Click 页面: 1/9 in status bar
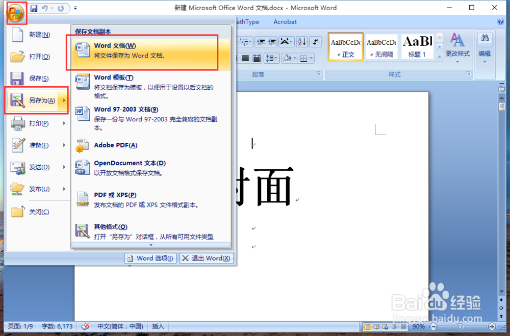This screenshot has height=336, width=510. pyautogui.click(x=20, y=326)
